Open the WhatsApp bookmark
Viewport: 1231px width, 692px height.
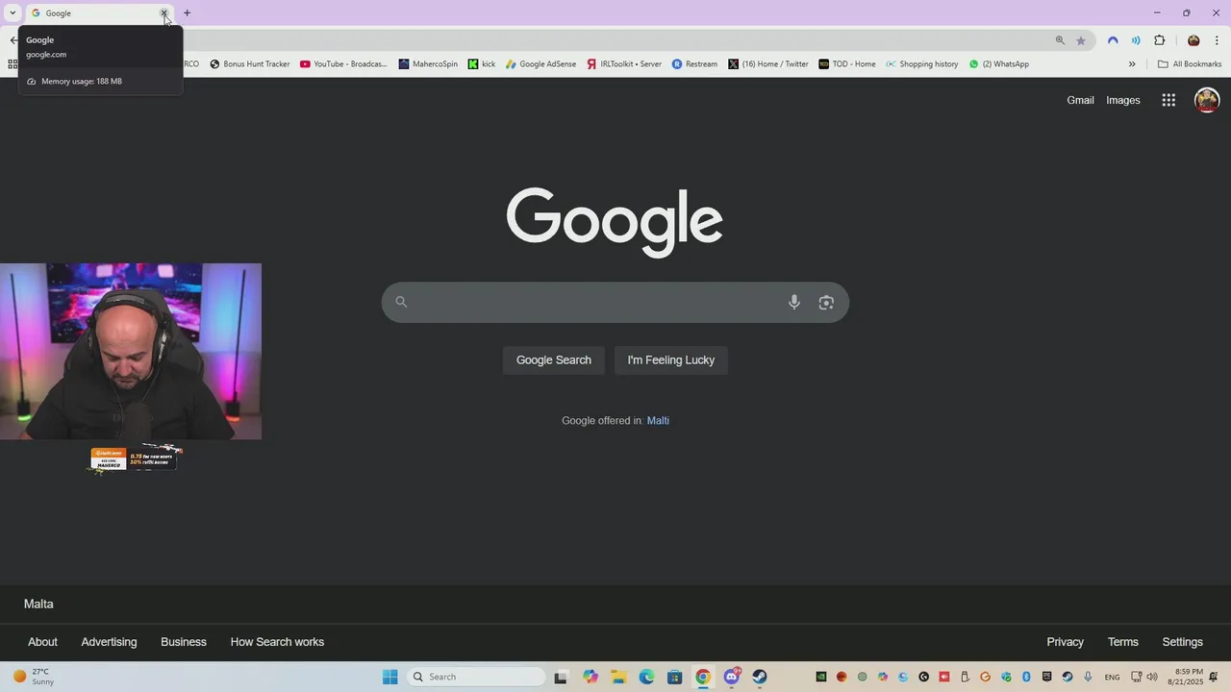point(999,64)
